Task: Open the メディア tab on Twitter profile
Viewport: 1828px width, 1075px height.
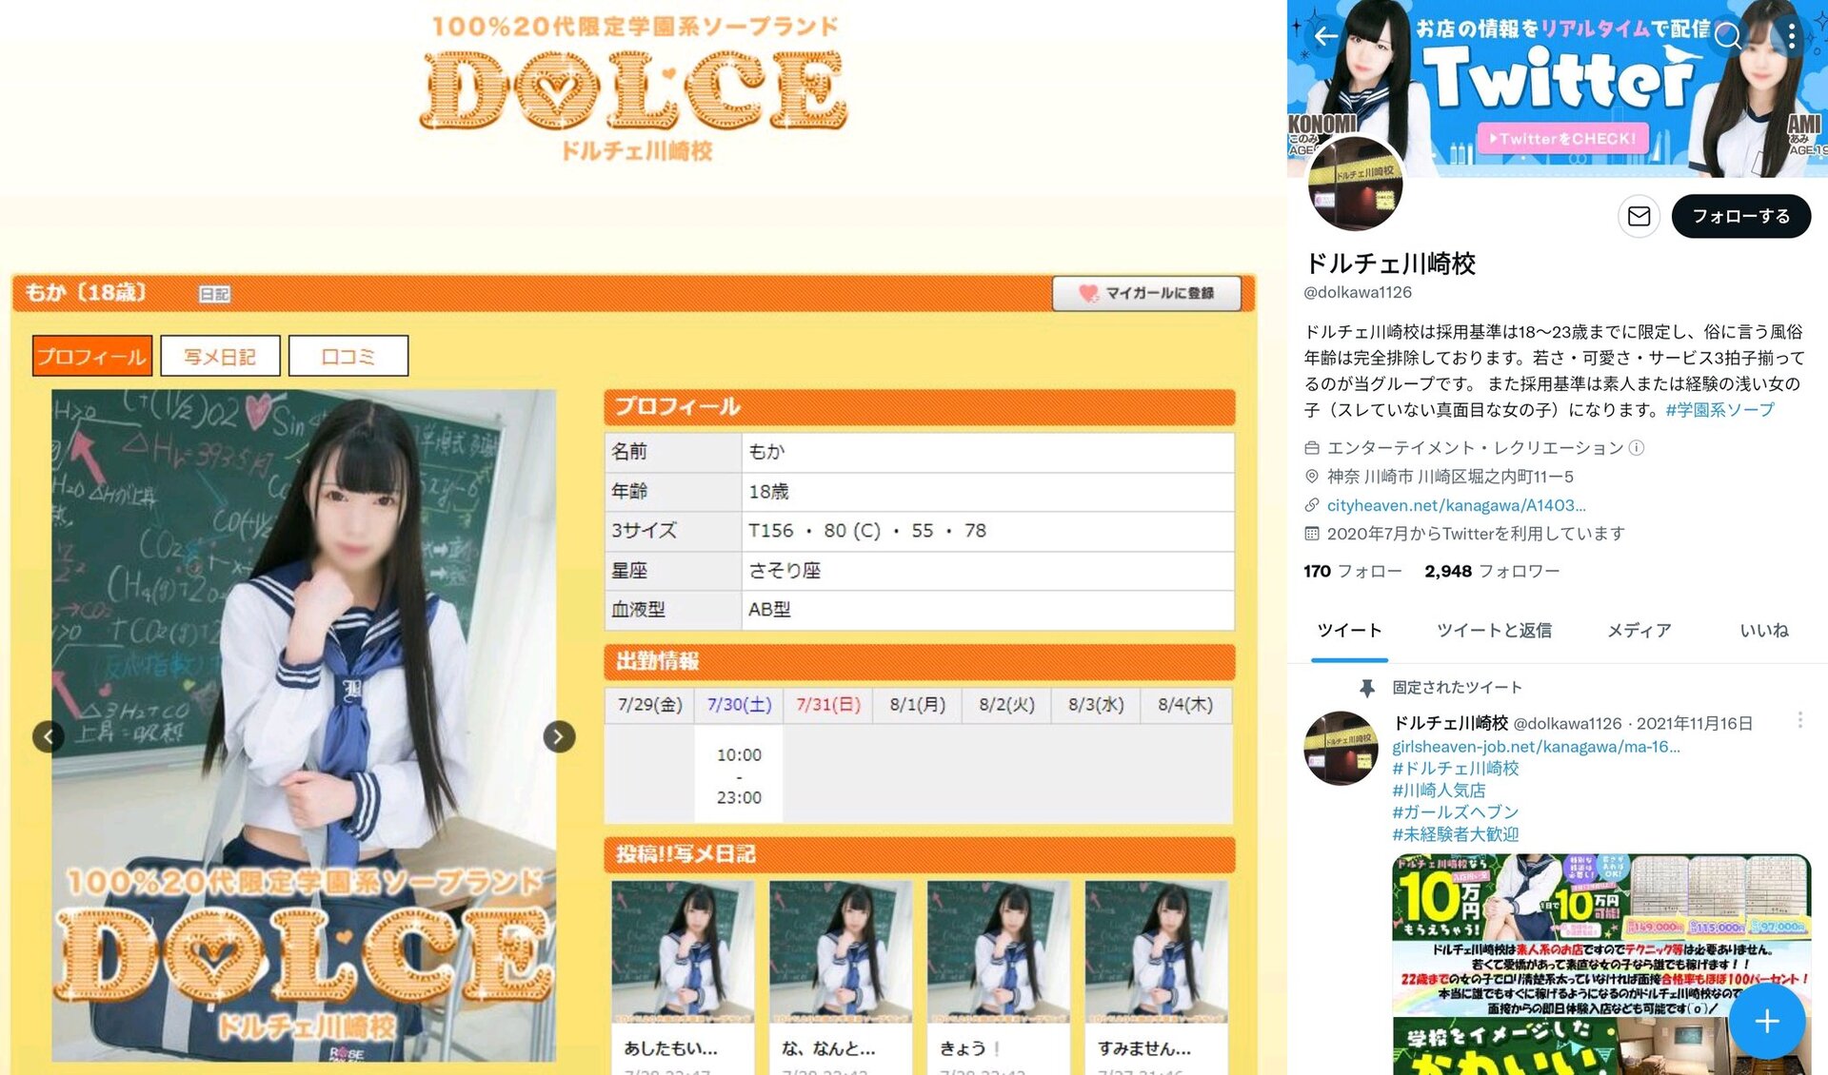Action: (x=1639, y=630)
